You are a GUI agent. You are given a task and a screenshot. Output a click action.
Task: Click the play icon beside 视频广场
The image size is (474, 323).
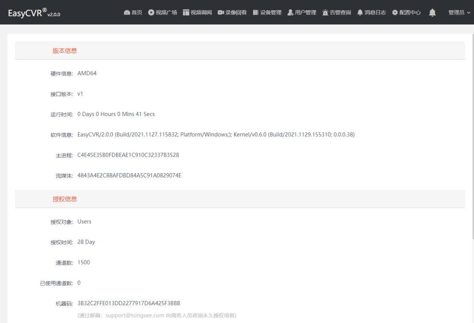[x=151, y=12]
